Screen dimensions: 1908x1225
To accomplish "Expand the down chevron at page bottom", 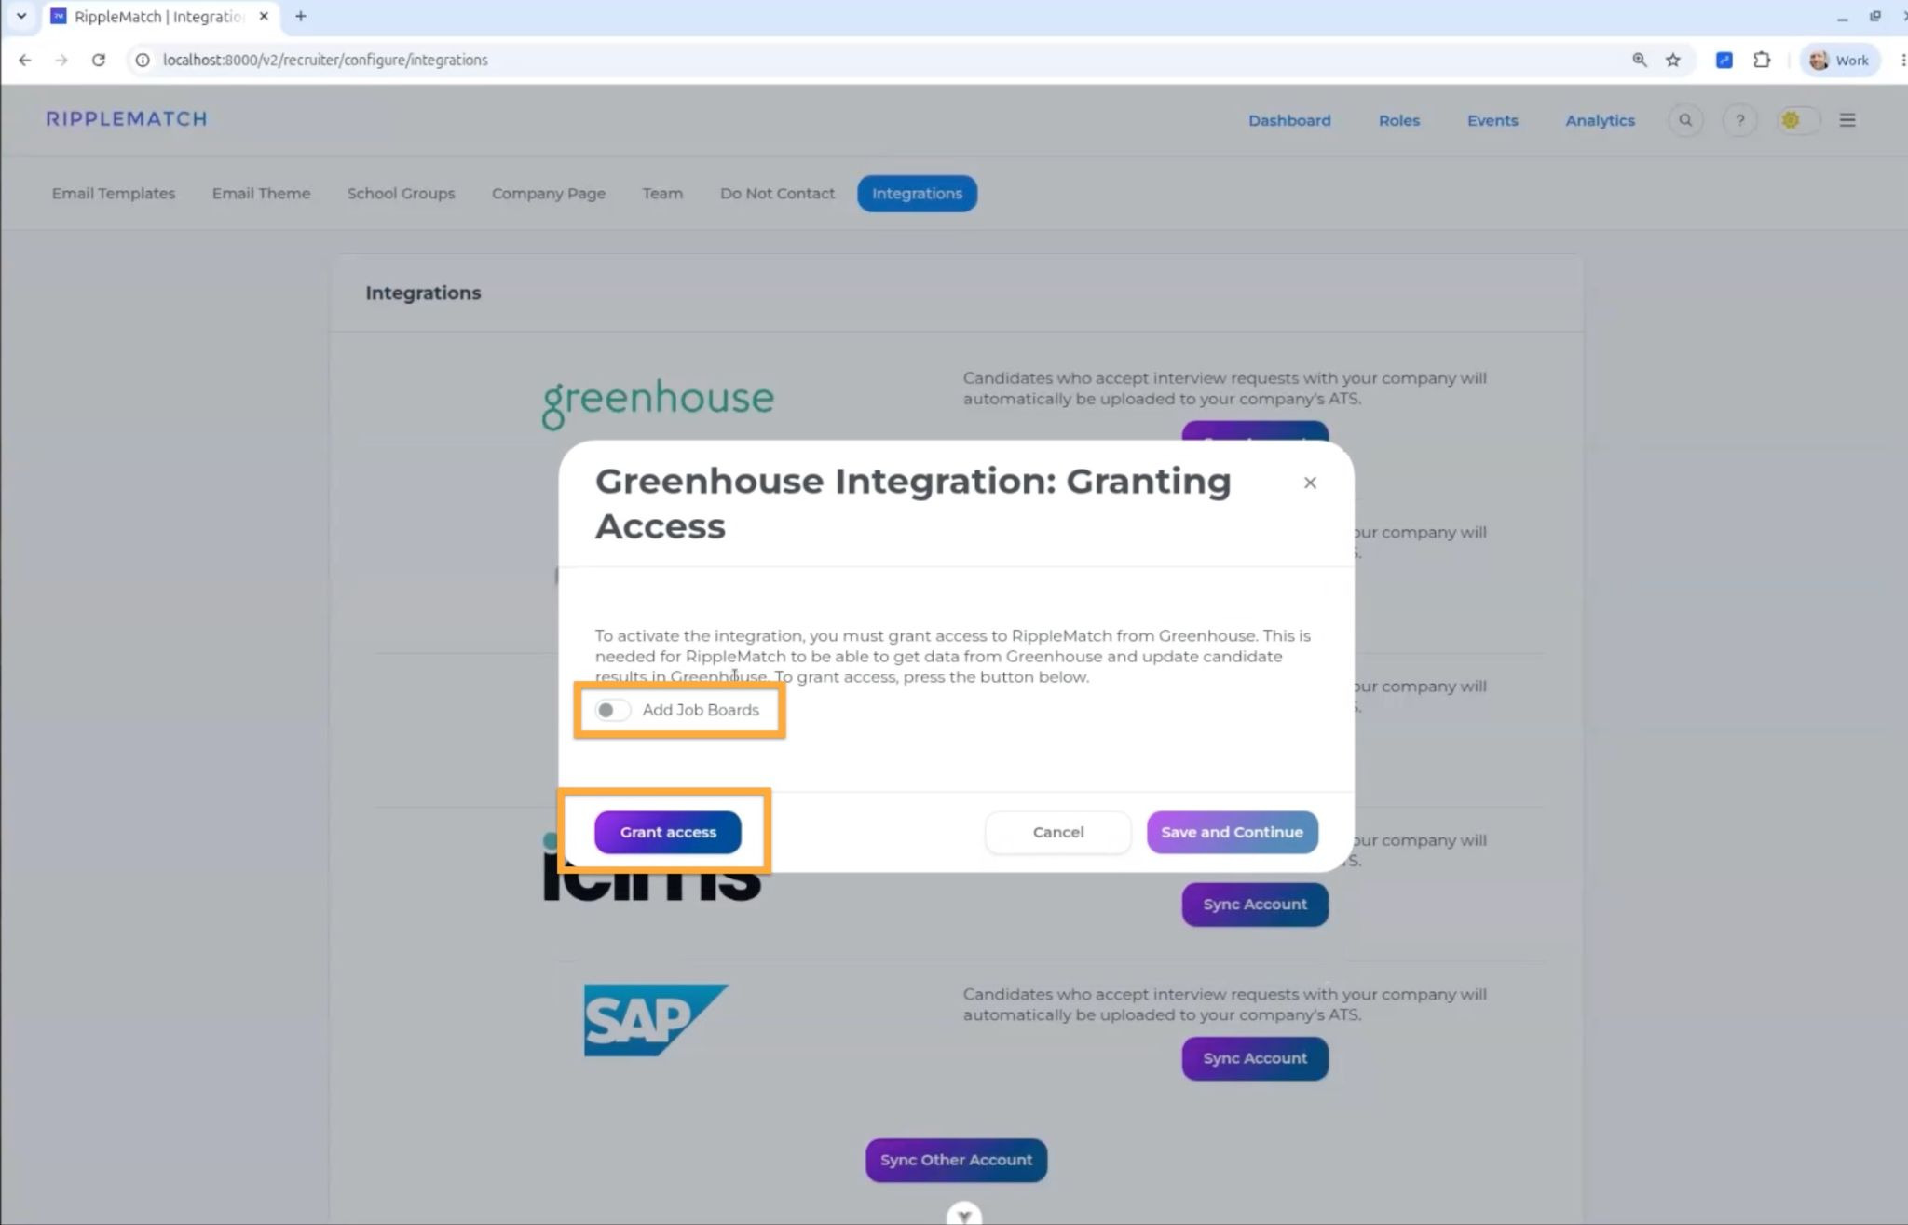I will [x=964, y=1214].
